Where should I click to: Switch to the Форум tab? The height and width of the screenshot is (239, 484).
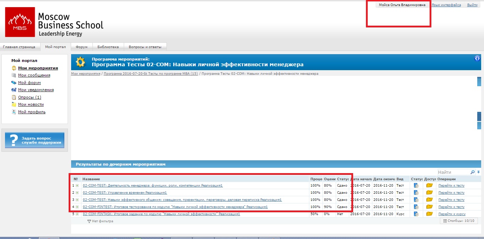[81, 47]
